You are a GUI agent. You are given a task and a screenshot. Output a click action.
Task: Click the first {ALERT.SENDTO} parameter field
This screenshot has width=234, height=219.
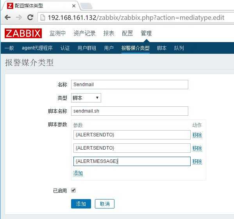tap(132, 135)
